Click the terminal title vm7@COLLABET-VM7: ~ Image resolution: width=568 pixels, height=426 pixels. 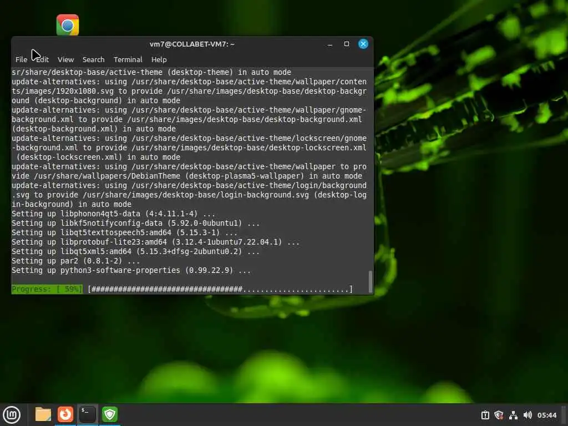(192, 44)
